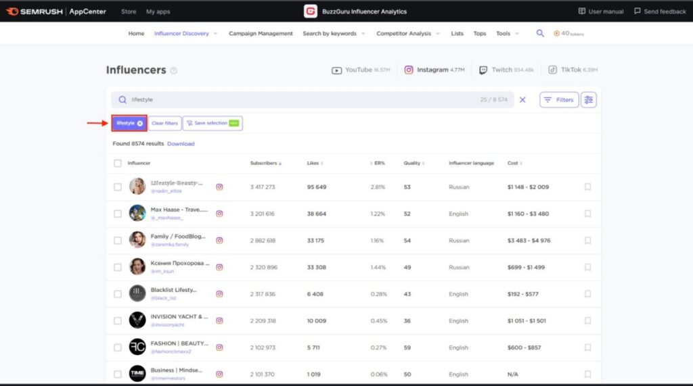
Task: Bookmark the Family / FoodBlog row
Action: [588, 240]
